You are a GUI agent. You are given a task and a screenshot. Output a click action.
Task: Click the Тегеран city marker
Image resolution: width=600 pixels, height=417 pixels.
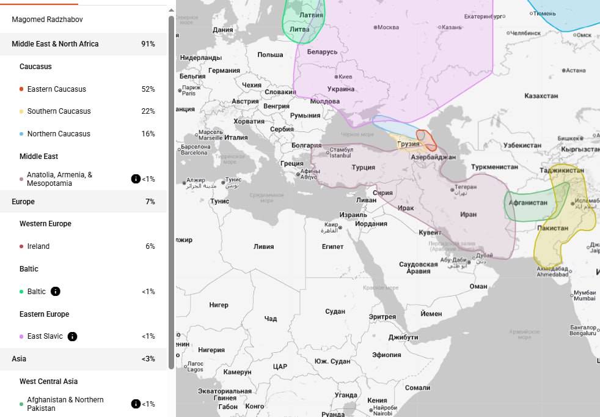point(452,190)
